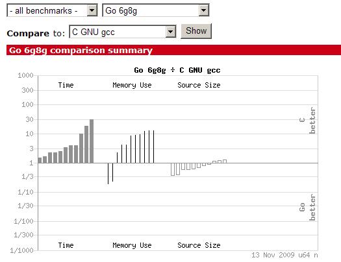Screen dimensions: 341x262
Task: Click the chart title Go 6g8g ÷ C GNU gcc
Action: click(177, 70)
